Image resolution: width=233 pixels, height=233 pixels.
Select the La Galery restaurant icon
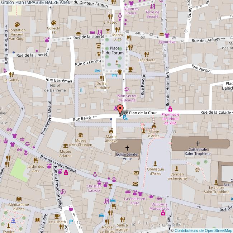coord(11,74)
